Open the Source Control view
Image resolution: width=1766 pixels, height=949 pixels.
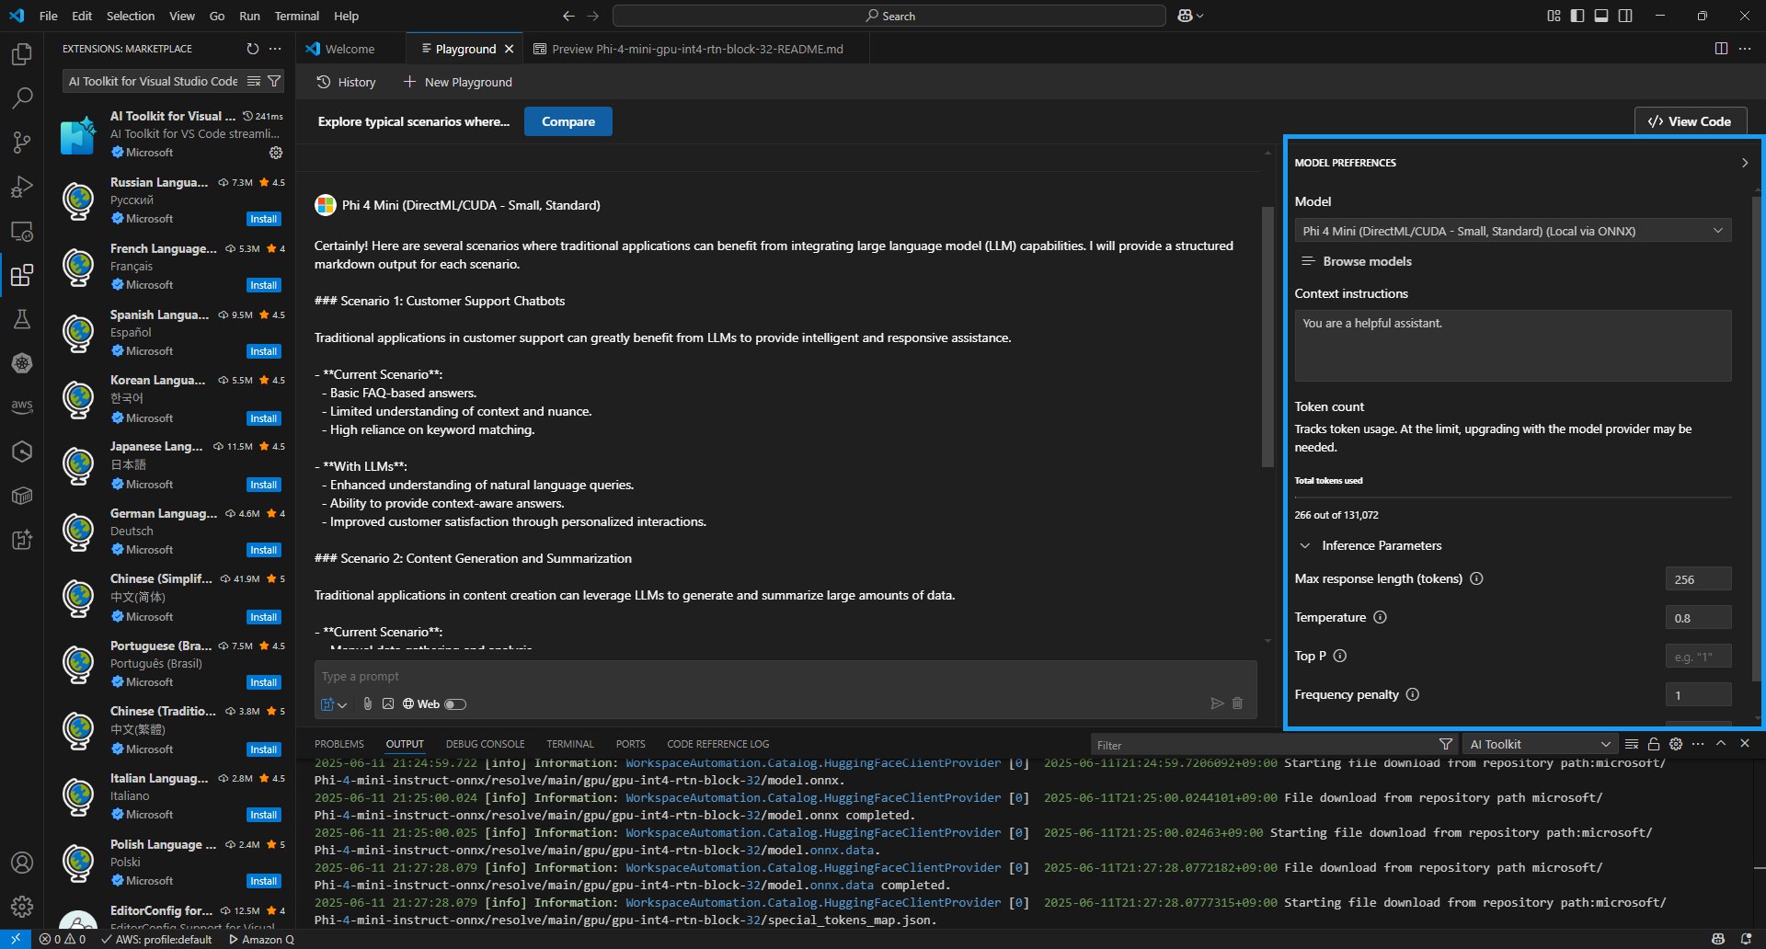pyautogui.click(x=22, y=142)
